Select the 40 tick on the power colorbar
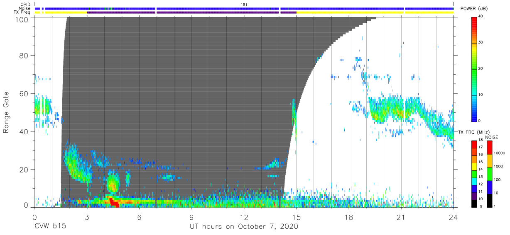The height and width of the screenshot is (235, 510). coord(481,17)
